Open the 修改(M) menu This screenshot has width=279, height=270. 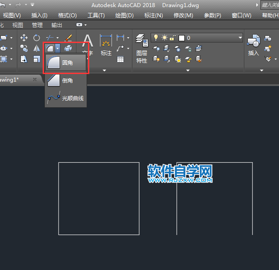[183, 16]
